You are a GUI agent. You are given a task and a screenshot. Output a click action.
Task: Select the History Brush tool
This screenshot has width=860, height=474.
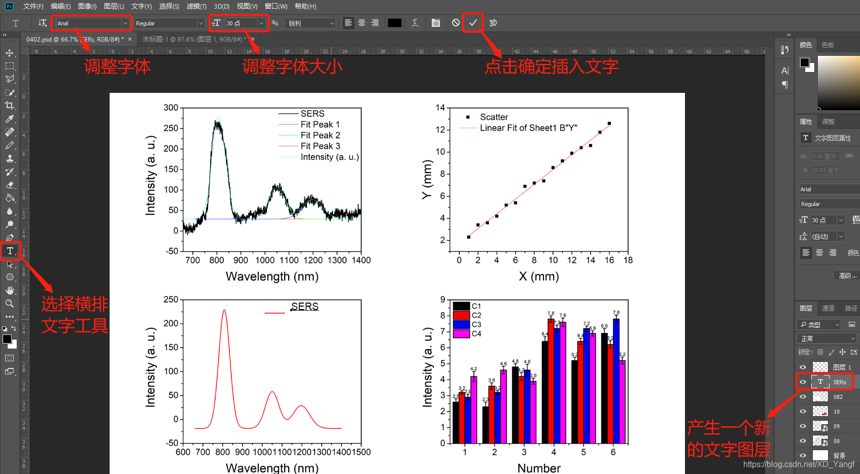10,172
